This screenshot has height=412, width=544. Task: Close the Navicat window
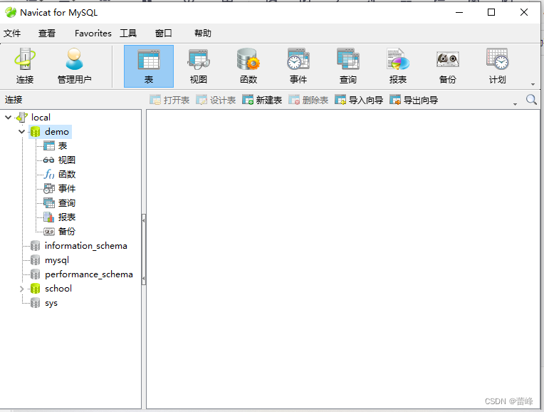coord(524,13)
